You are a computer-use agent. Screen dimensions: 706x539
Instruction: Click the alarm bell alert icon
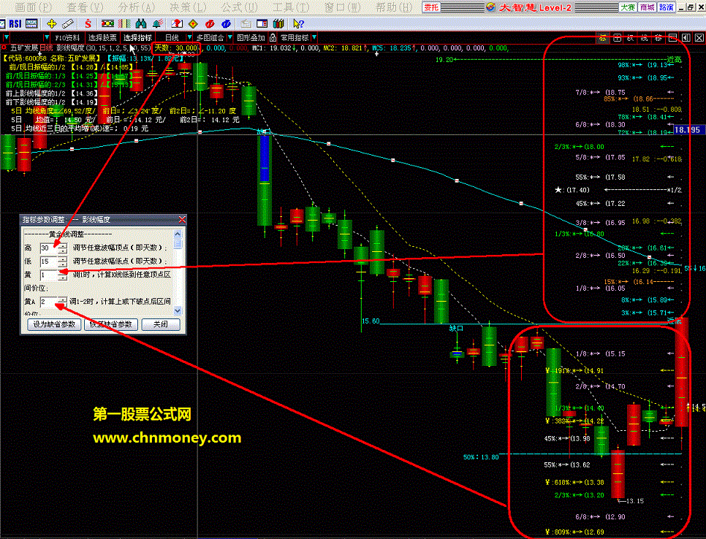pos(157,23)
